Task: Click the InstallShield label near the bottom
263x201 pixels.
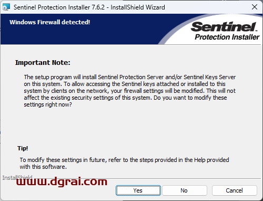Action: click(x=17, y=178)
